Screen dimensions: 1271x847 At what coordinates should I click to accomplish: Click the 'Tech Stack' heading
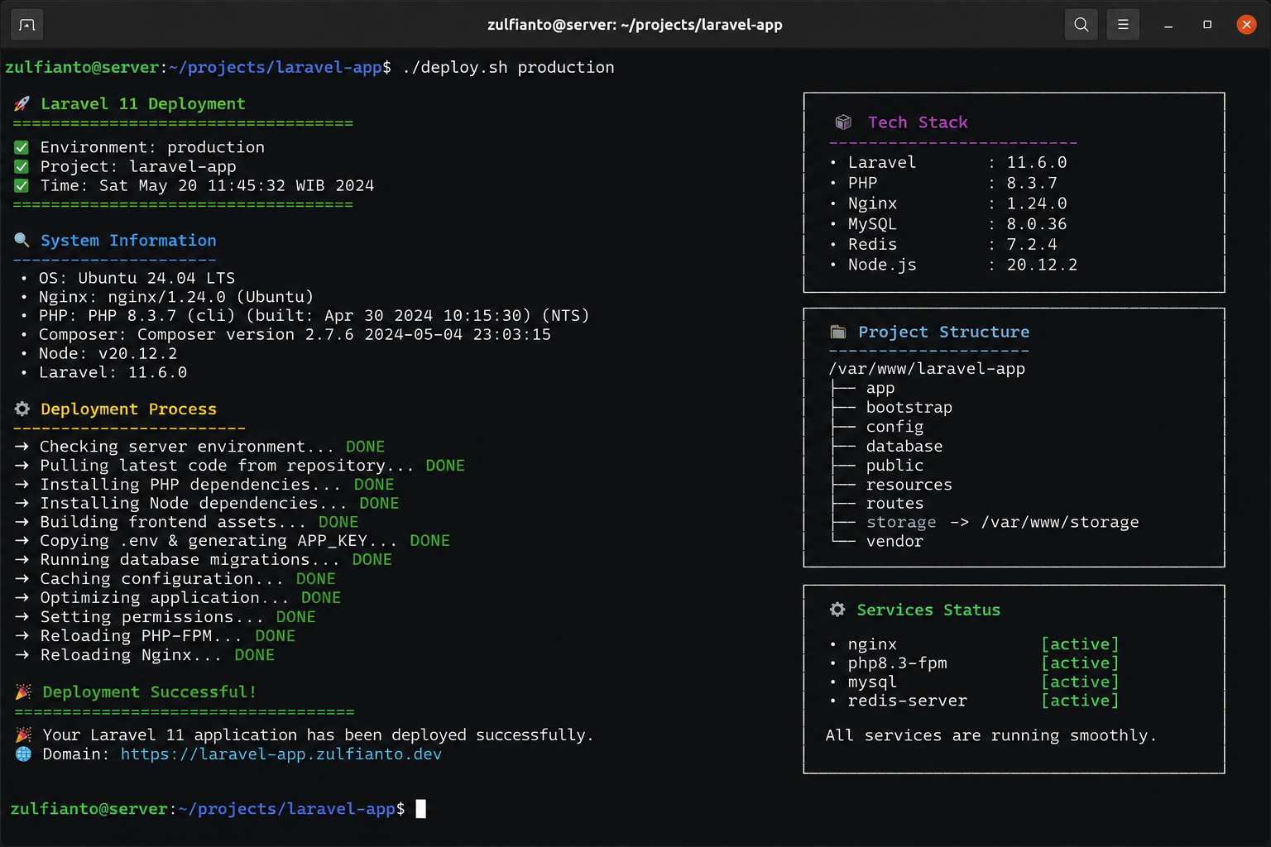click(918, 122)
